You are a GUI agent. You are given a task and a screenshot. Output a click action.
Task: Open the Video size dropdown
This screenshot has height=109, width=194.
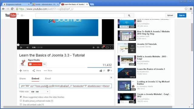pos(40,92)
